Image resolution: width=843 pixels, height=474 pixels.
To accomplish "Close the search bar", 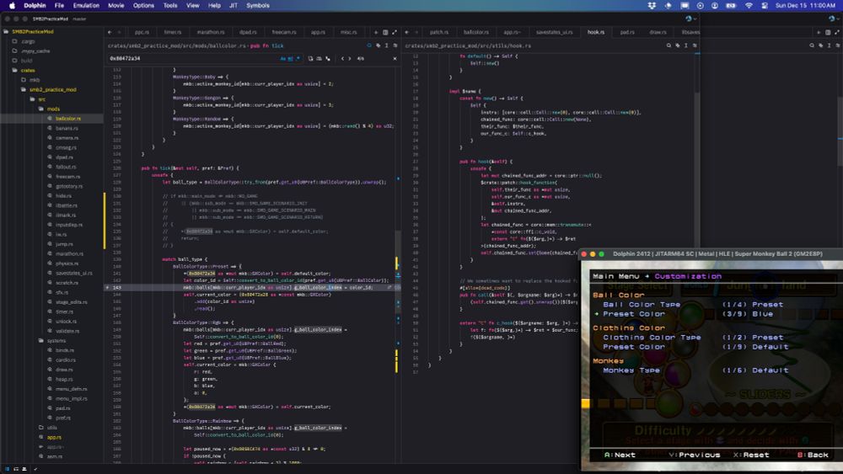I will (x=395, y=58).
